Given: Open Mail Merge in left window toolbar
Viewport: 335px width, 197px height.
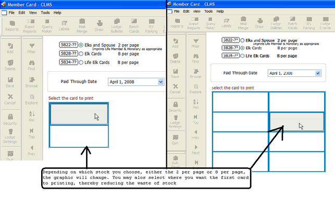Looking at the screenshot, I should (82, 26).
